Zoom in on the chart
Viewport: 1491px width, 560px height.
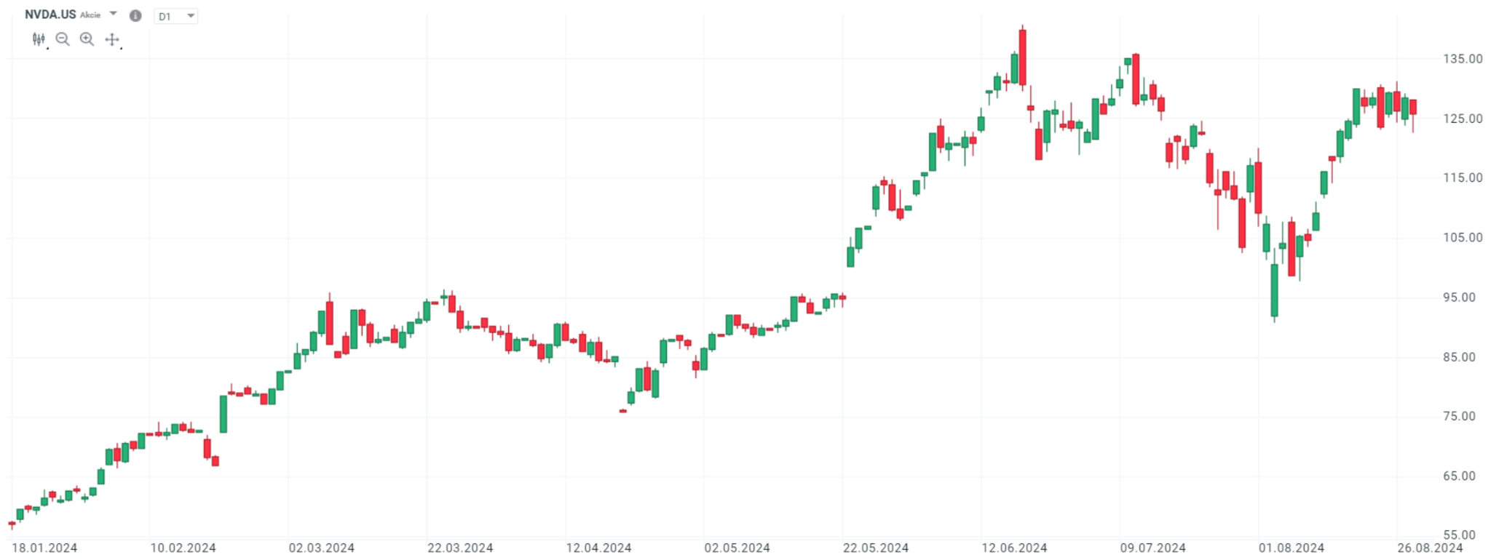click(87, 39)
